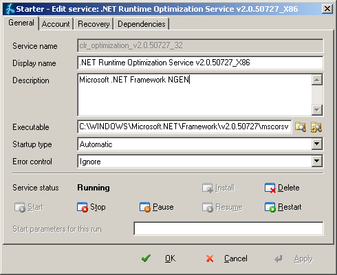
Task: Confirm changes with OK
Action: tap(159, 258)
